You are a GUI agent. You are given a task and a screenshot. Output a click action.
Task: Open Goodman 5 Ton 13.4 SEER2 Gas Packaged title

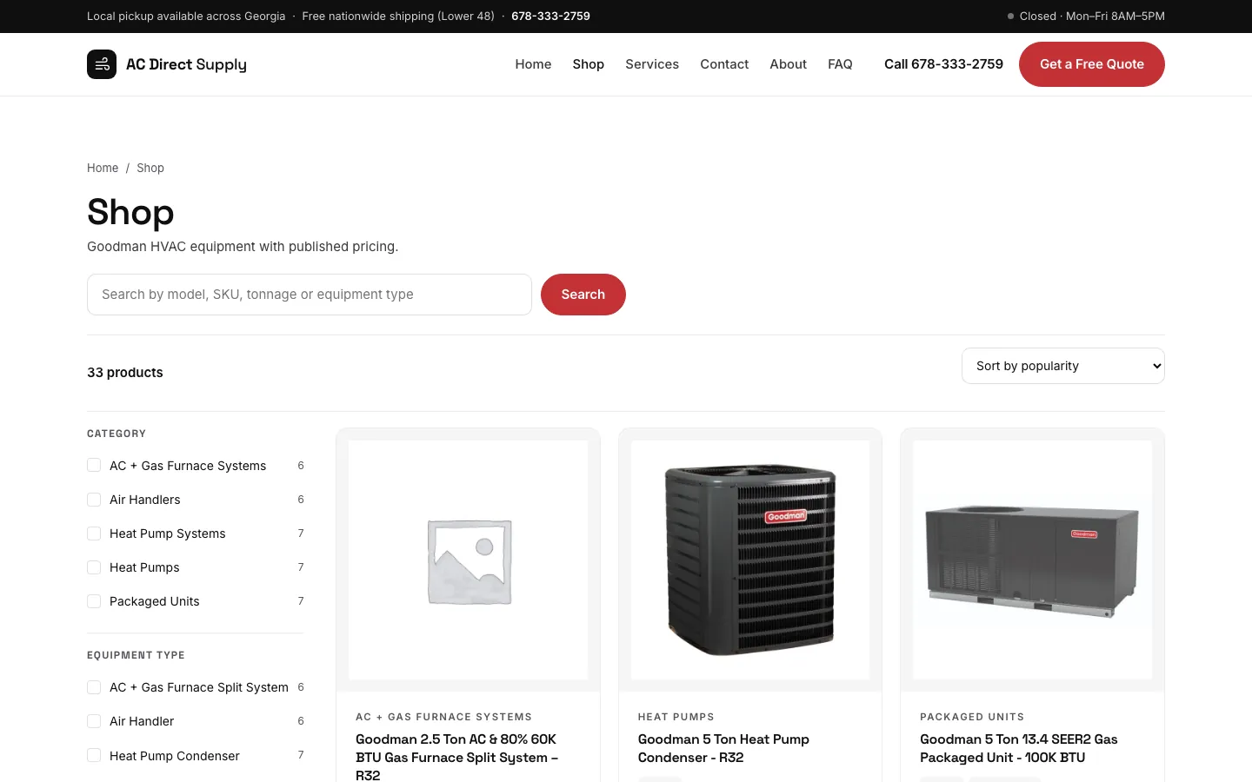coord(1019,748)
